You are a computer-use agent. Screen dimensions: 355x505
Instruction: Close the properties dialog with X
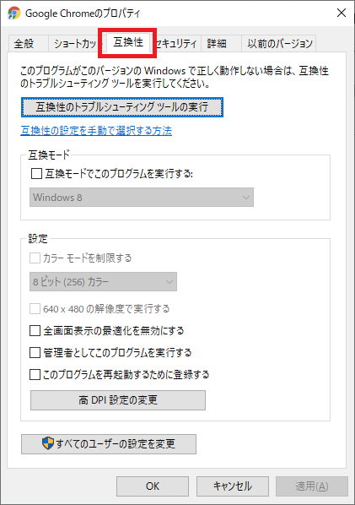pyautogui.click(x=342, y=13)
